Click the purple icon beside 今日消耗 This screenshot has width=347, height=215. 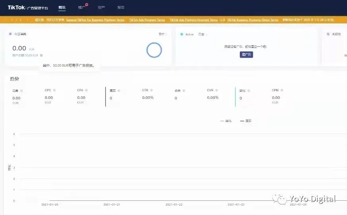tap(10, 34)
